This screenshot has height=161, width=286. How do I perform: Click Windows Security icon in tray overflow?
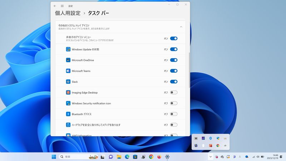[218, 138]
